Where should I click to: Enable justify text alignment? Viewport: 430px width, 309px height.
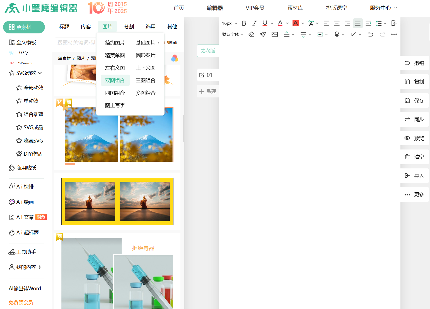[357, 23]
